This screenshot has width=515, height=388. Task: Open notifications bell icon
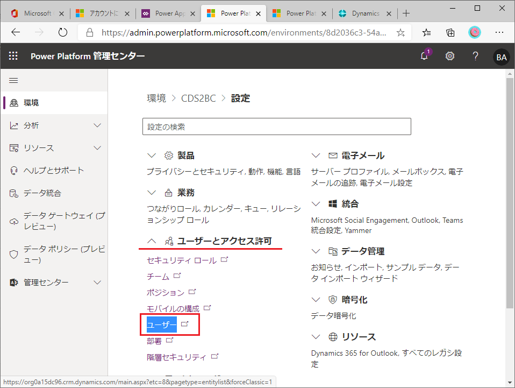click(424, 56)
